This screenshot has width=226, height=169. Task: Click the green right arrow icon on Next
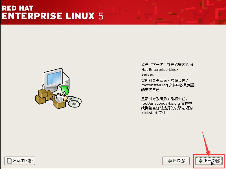(x=201, y=161)
